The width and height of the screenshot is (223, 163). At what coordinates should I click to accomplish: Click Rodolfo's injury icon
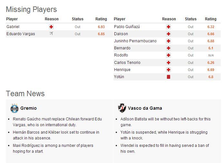pos(168,55)
